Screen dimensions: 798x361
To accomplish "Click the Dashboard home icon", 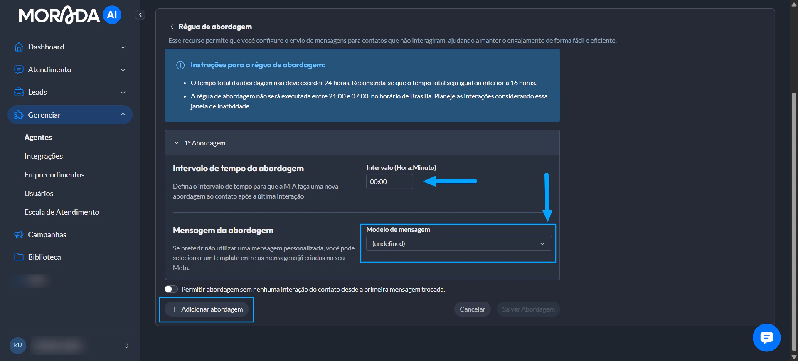I will click(19, 47).
